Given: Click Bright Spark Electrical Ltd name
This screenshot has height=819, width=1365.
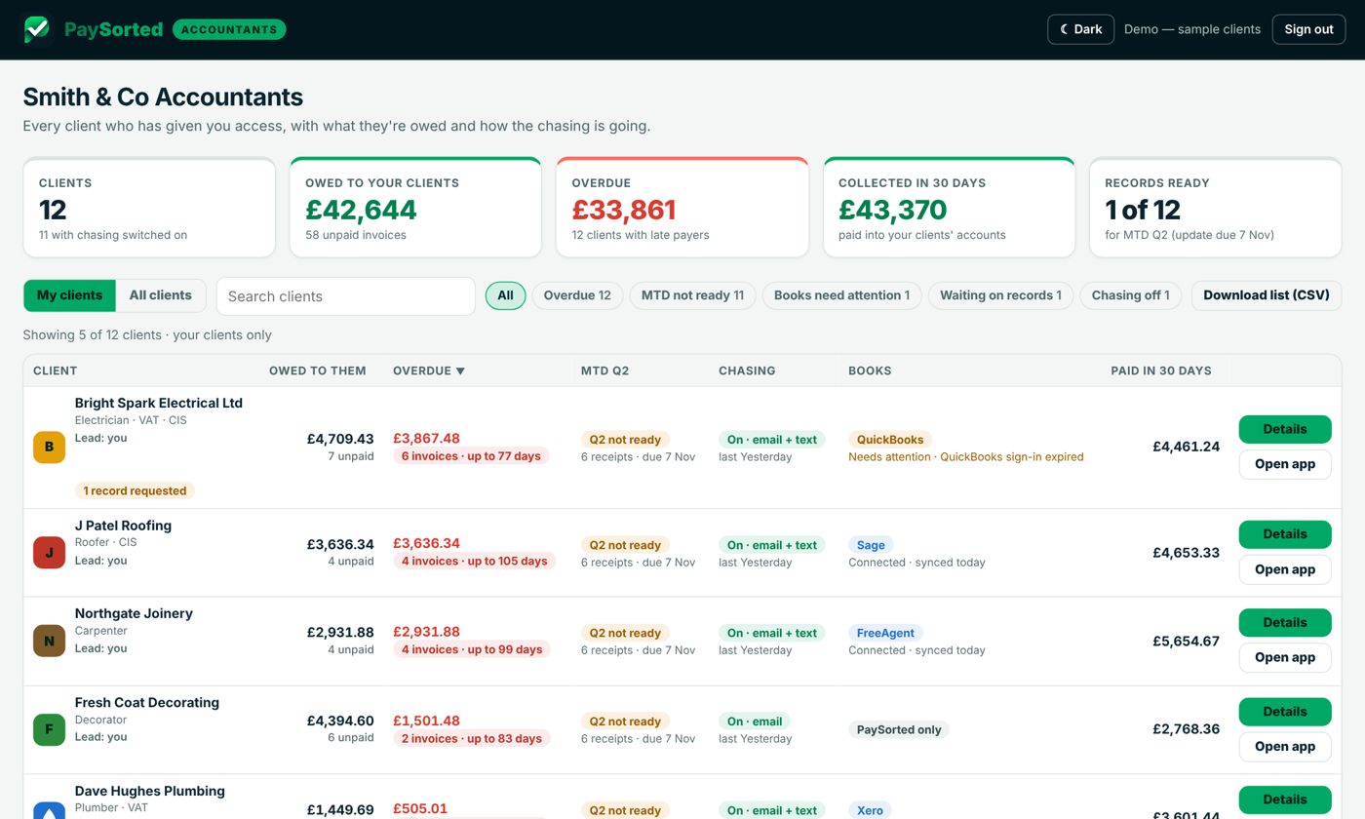Looking at the screenshot, I should pyautogui.click(x=159, y=403).
